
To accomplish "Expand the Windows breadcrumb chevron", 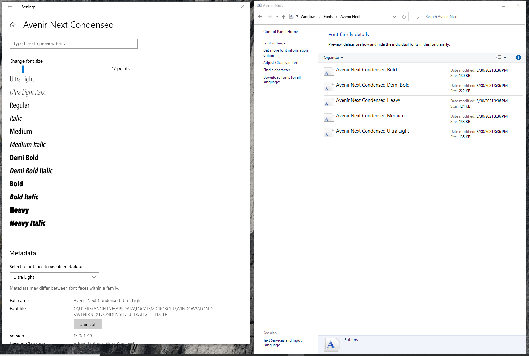I will click(320, 17).
